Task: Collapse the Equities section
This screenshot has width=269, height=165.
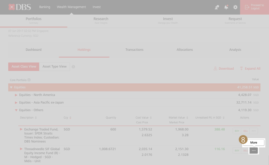Action: (x=11, y=87)
